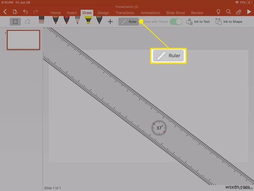Tap the Wi-Fi icon in status bar
The image size is (254, 191).
(x=237, y=2)
